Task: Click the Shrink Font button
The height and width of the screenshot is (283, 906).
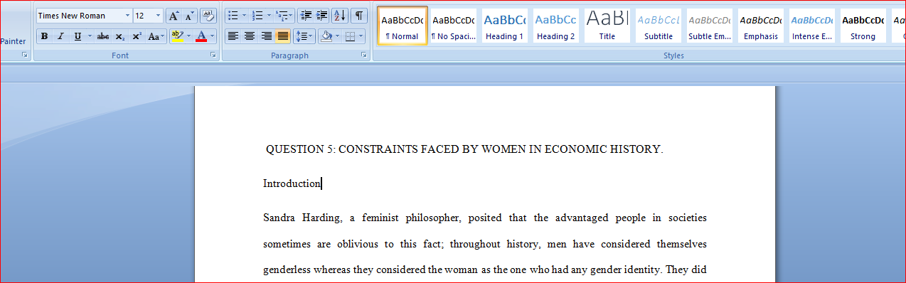Action: click(189, 16)
